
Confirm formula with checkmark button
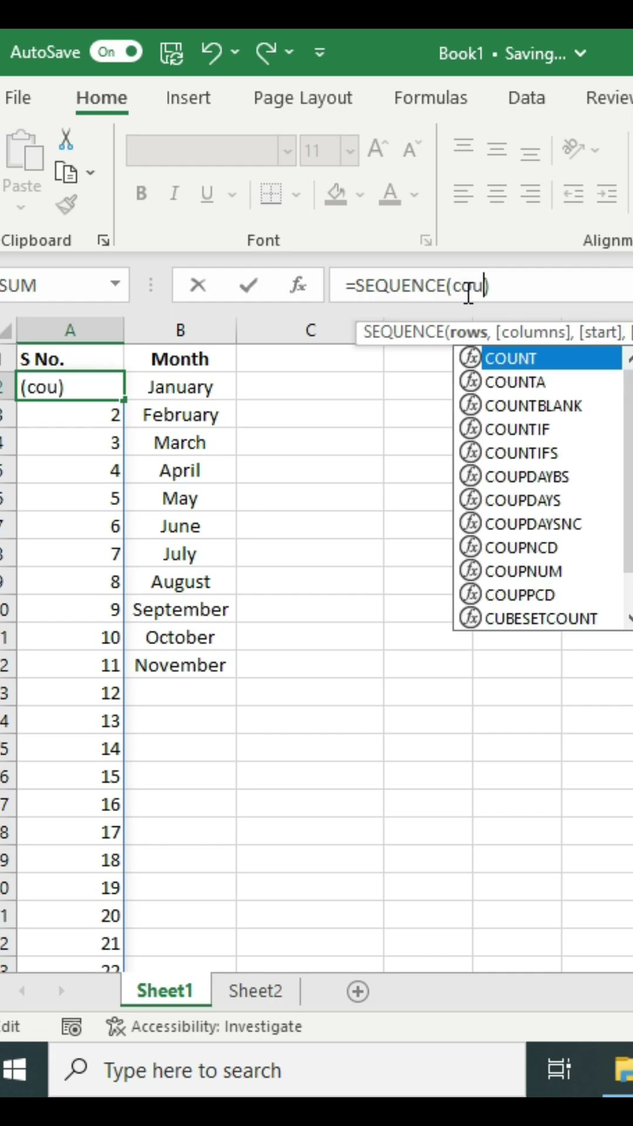click(249, 285)
